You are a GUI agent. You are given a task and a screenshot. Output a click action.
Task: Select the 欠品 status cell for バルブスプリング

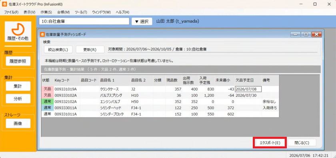[47, 95]
